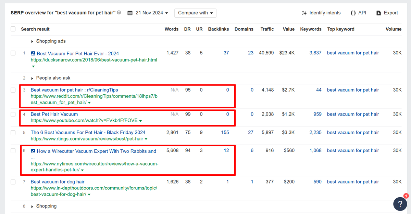This screenshot has width=411, height=214.
Task: Toggle the select-all checkbox in table header
Action: click(x=13, y=29)
